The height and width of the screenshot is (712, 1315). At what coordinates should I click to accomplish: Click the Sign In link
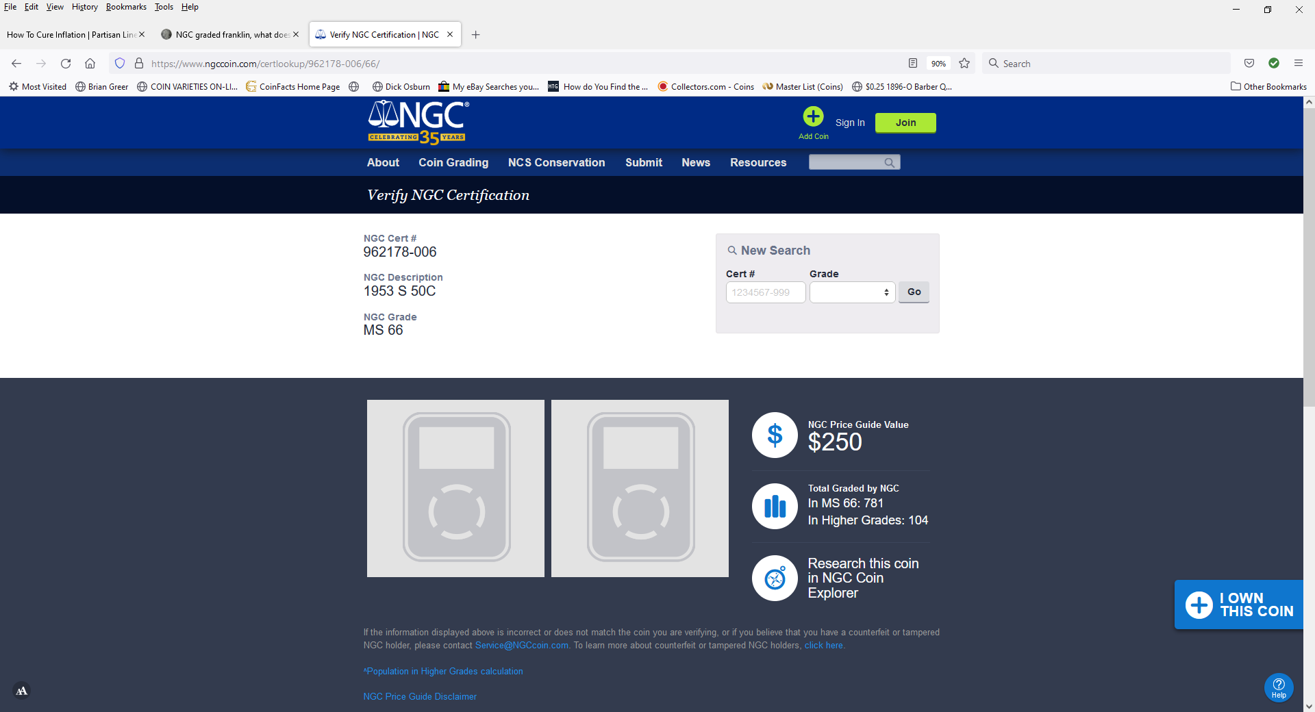[850, 123]
